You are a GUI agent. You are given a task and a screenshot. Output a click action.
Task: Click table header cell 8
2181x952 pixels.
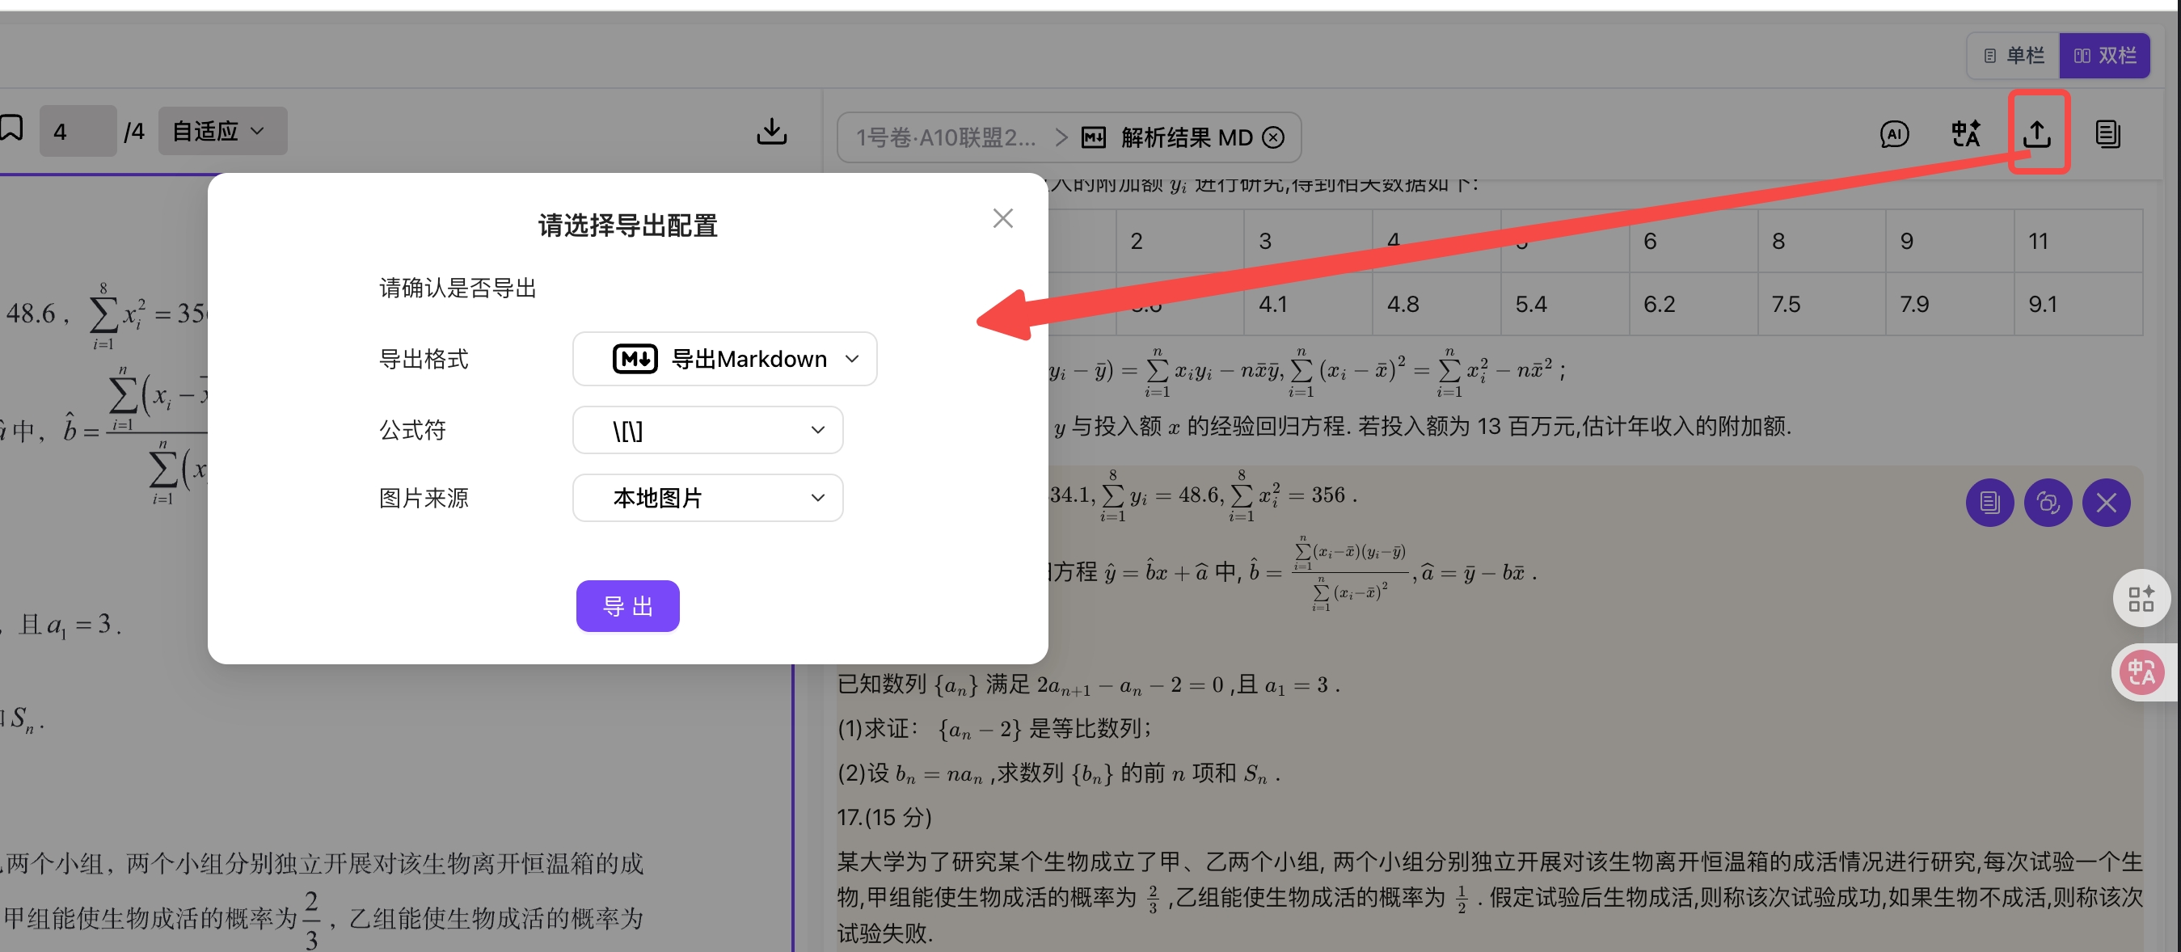pos(1821,241)
